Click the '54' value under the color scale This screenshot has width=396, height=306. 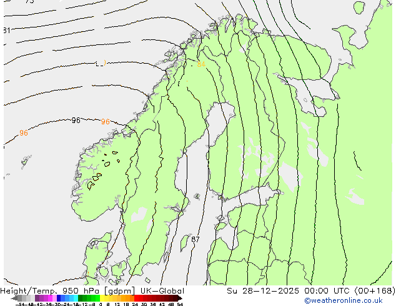[x=179, y=305]
